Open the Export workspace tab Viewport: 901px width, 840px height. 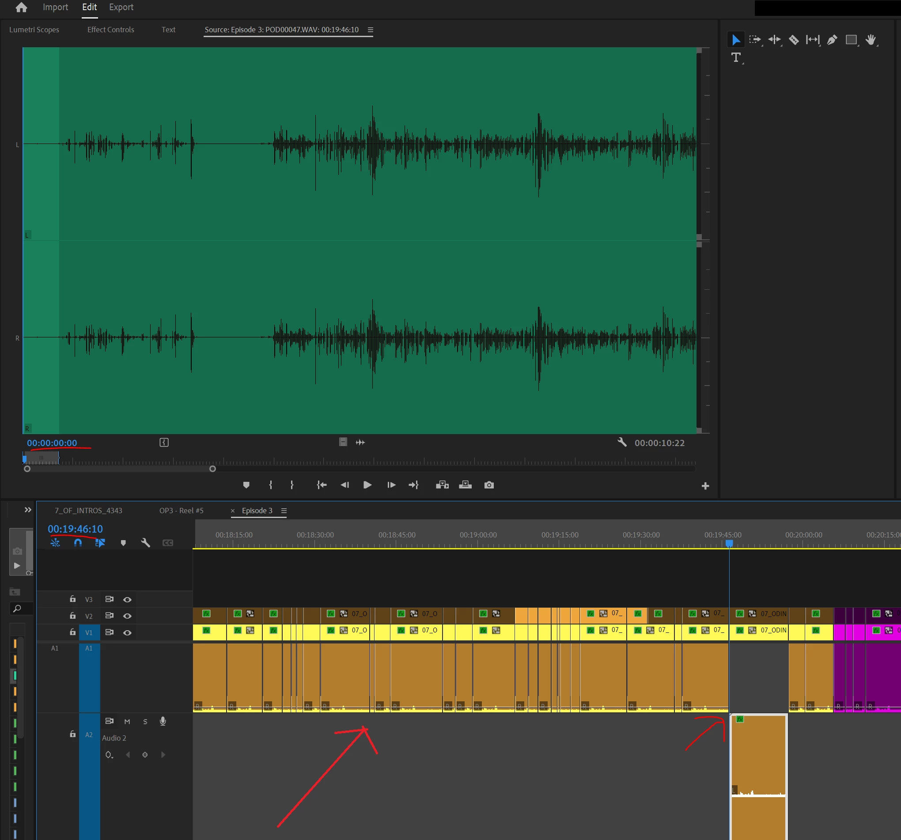(x=121, y=7)
